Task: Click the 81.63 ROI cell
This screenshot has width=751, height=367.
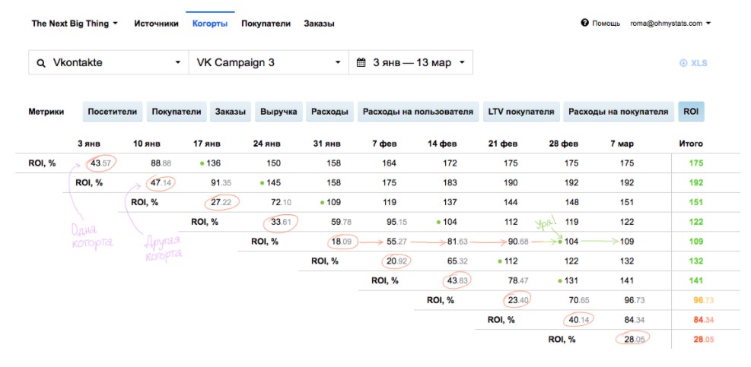Action: (457, 242)
